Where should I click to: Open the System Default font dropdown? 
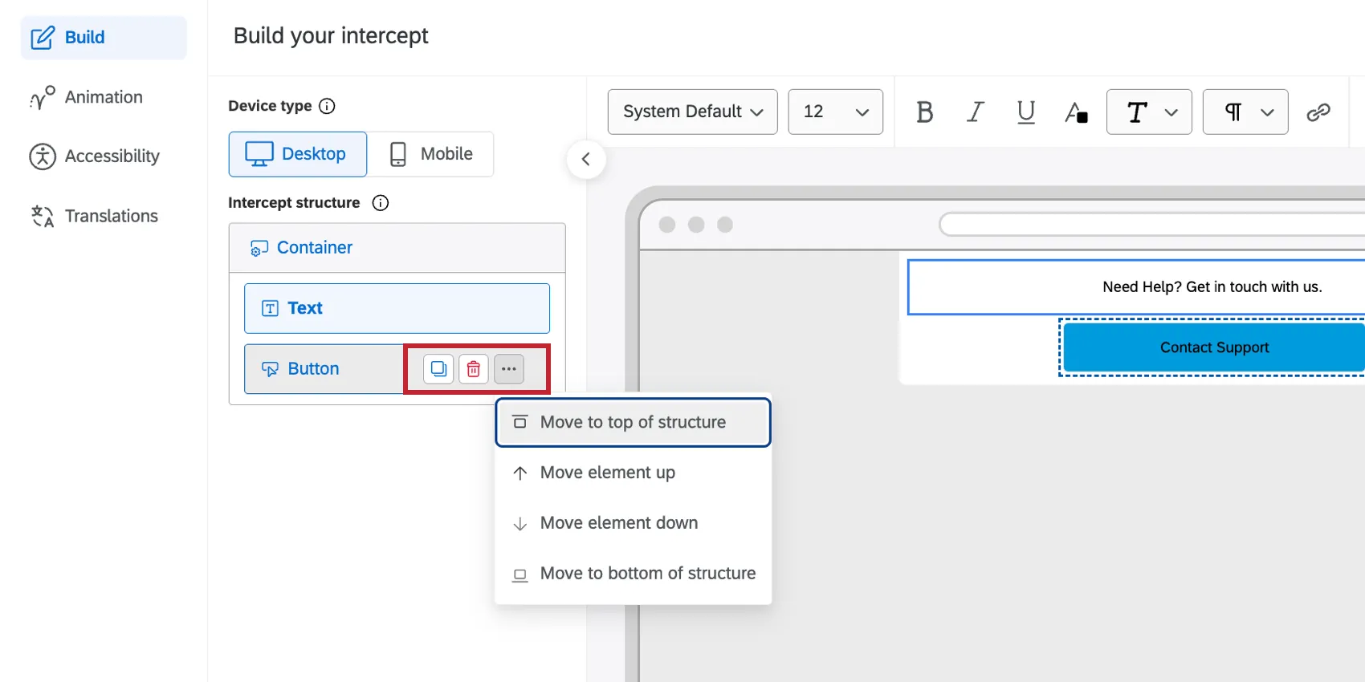coord(693,112)
